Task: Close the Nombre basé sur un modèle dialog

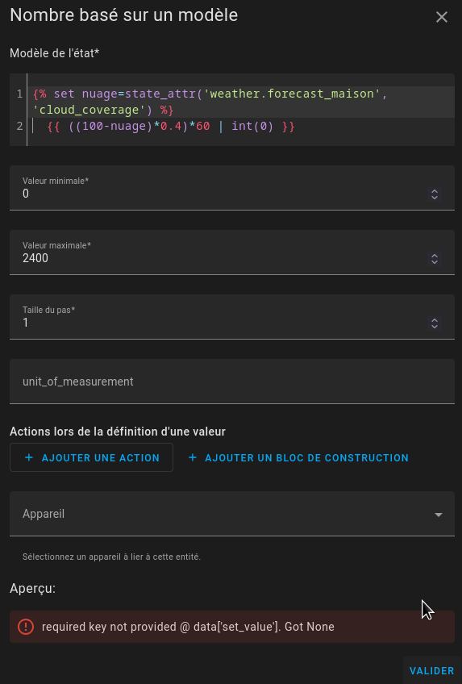Action: [442, 17]
